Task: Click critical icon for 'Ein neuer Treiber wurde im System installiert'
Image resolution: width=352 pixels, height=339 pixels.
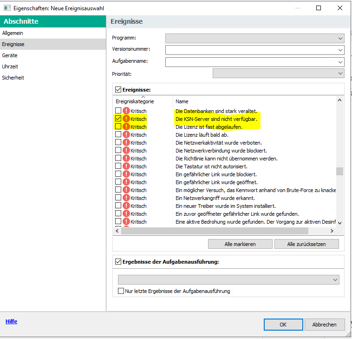Action: tap(126, 206)
